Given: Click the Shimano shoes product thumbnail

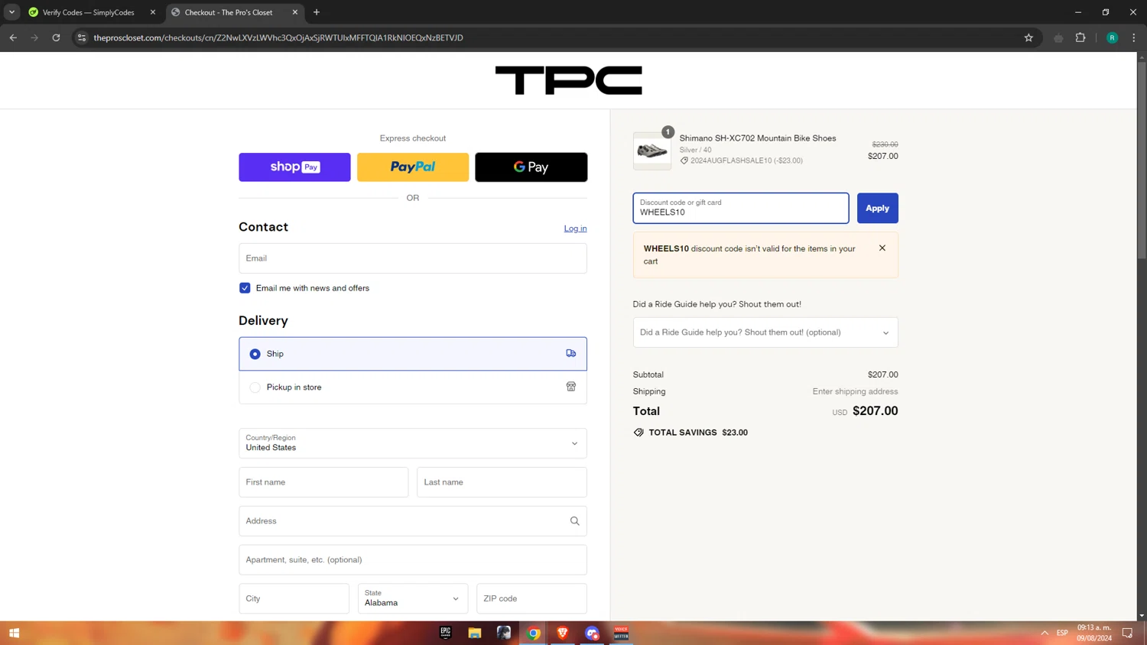Looking at the screenshot, I should (x=651, y=151).
